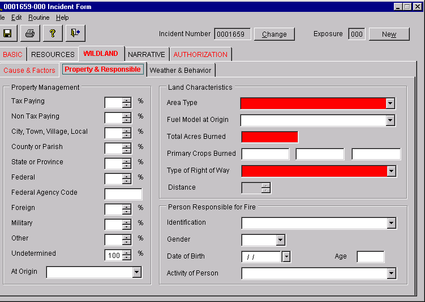This screenshot has height=302, width=425.
Task: Expand the Fuel Model at Origin dropdown
Action: click(x=390, y=120)
